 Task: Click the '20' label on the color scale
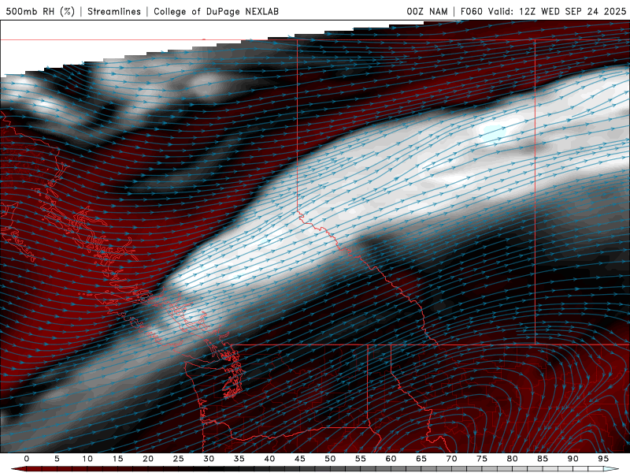pyautogui.click(x=148, y=459)
